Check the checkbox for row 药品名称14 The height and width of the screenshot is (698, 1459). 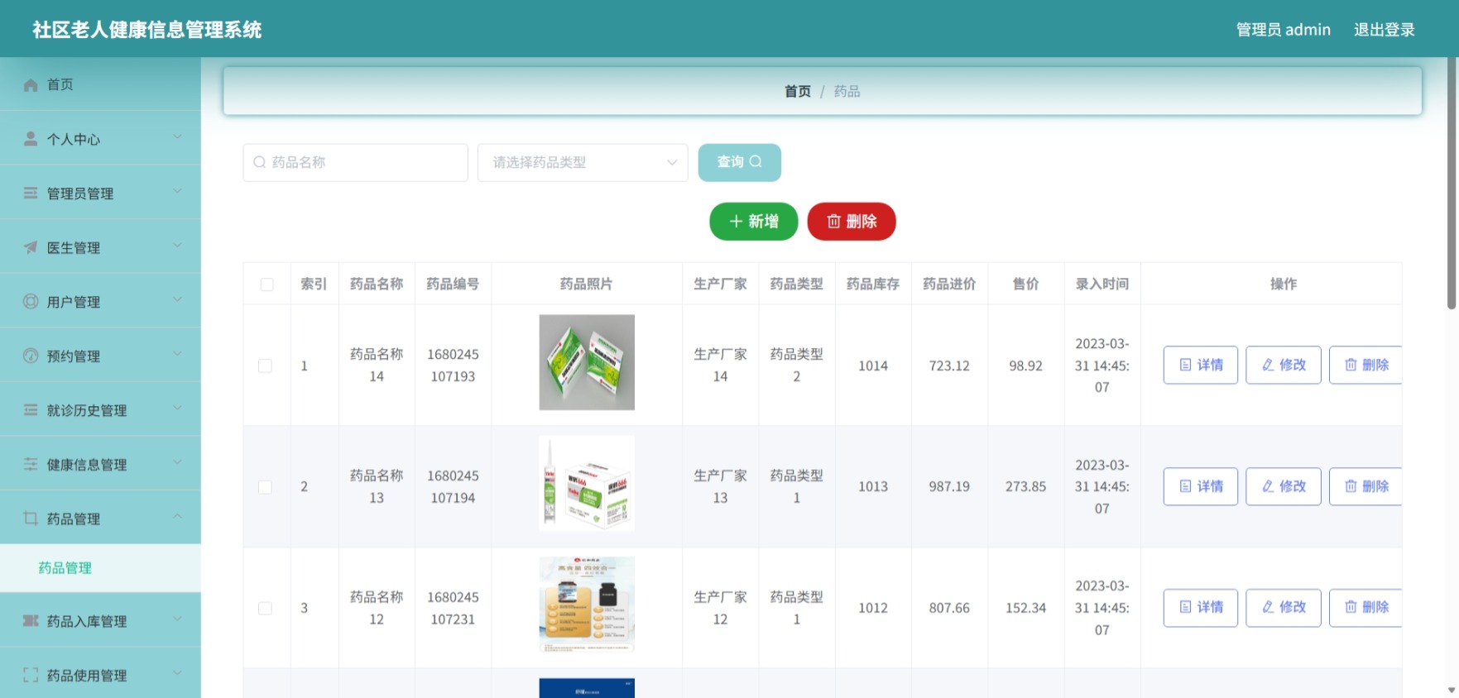[x=265, y=366]
